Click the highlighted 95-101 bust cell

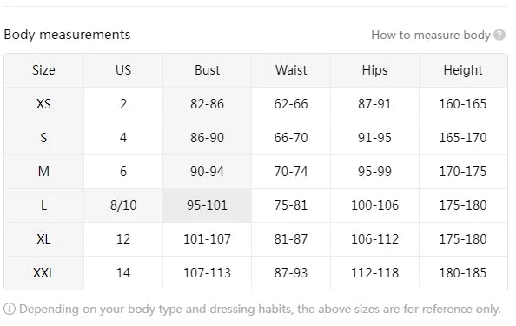coord(207,205)
